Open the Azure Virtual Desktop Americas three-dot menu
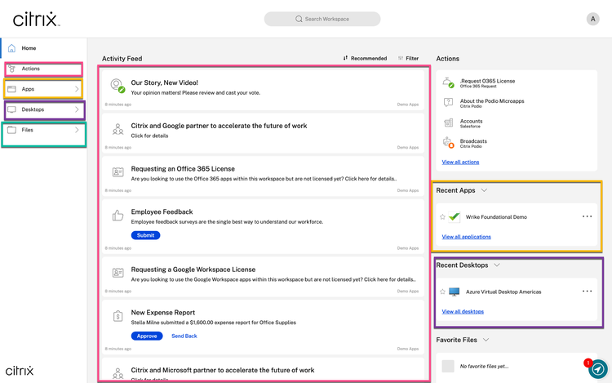The width and height of the screenshot is (612, 383). click(587, 292)
